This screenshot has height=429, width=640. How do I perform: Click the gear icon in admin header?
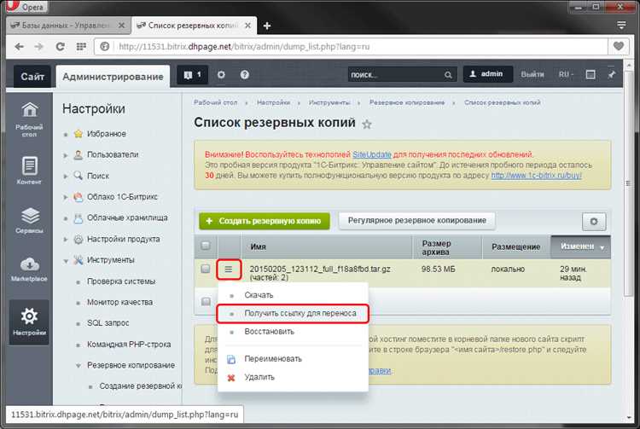click(221, 75)
